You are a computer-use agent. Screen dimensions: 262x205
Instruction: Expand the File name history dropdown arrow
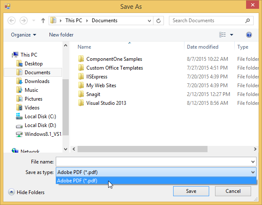(x=253, y=162)
